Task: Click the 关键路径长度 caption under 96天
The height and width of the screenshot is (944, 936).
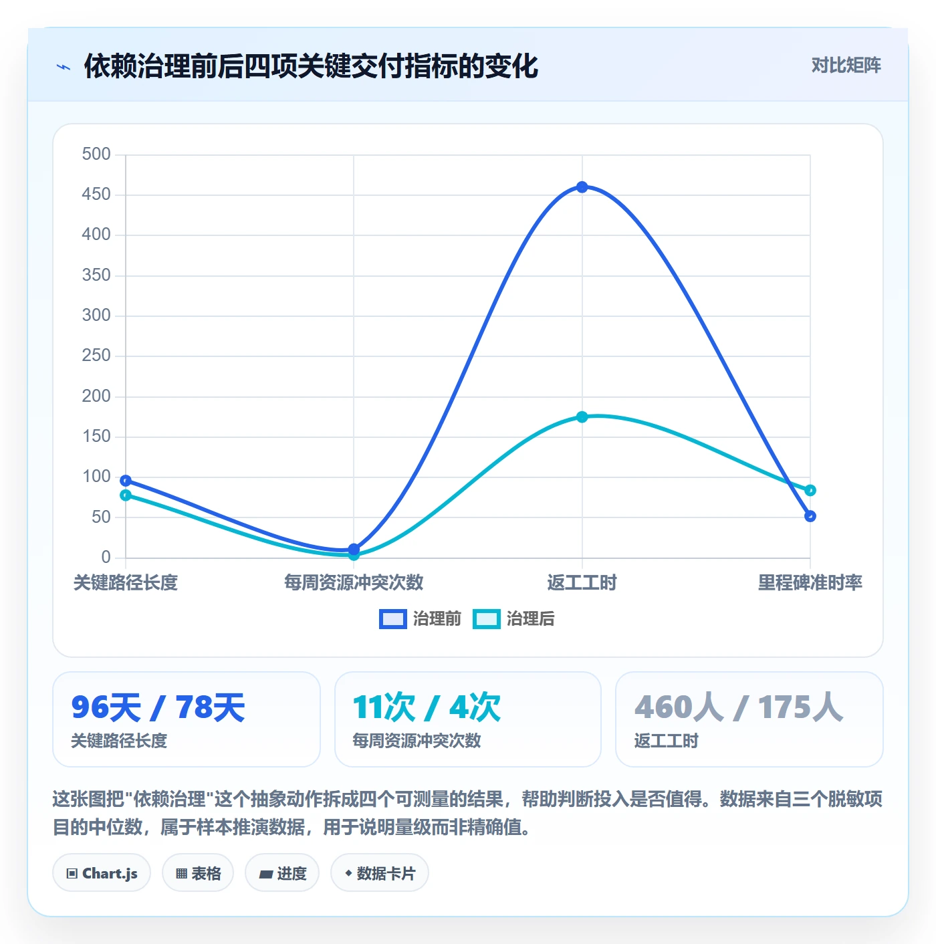Action: (x=119, y=741)
